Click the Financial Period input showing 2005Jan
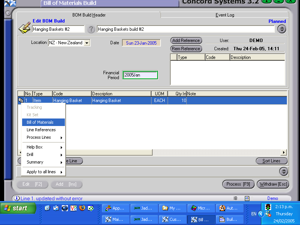The image size is (300, 225). point(140,75)
